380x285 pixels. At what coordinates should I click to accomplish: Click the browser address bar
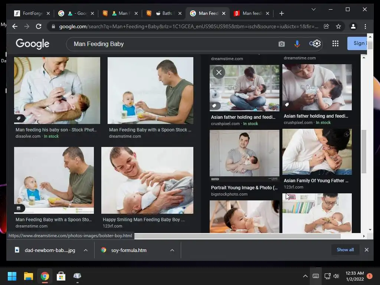click(x=189, y=26)
